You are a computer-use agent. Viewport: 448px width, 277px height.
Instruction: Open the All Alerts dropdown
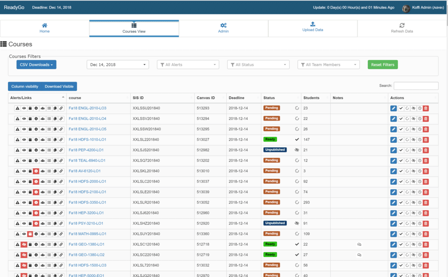(x=188, y=64)
